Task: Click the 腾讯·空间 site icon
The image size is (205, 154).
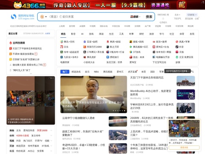Action: click(61, 41)
